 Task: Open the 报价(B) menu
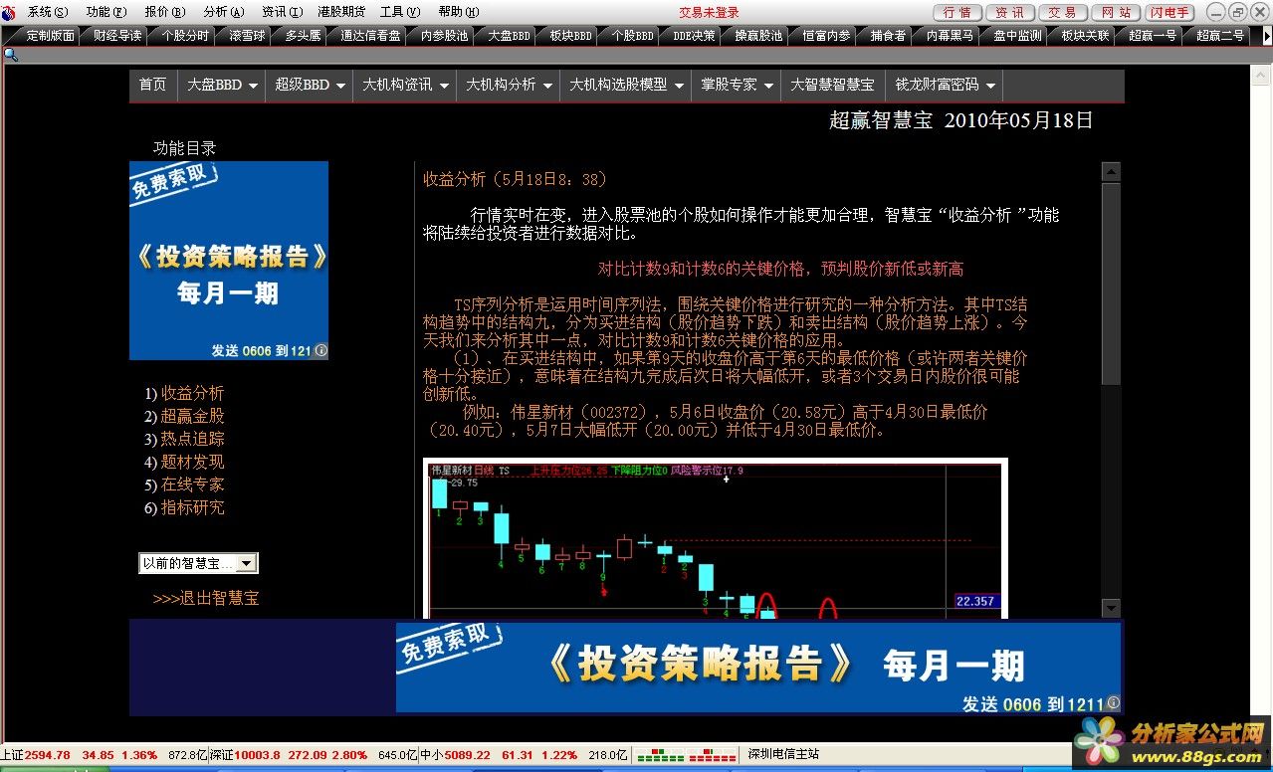coord(165,12)
